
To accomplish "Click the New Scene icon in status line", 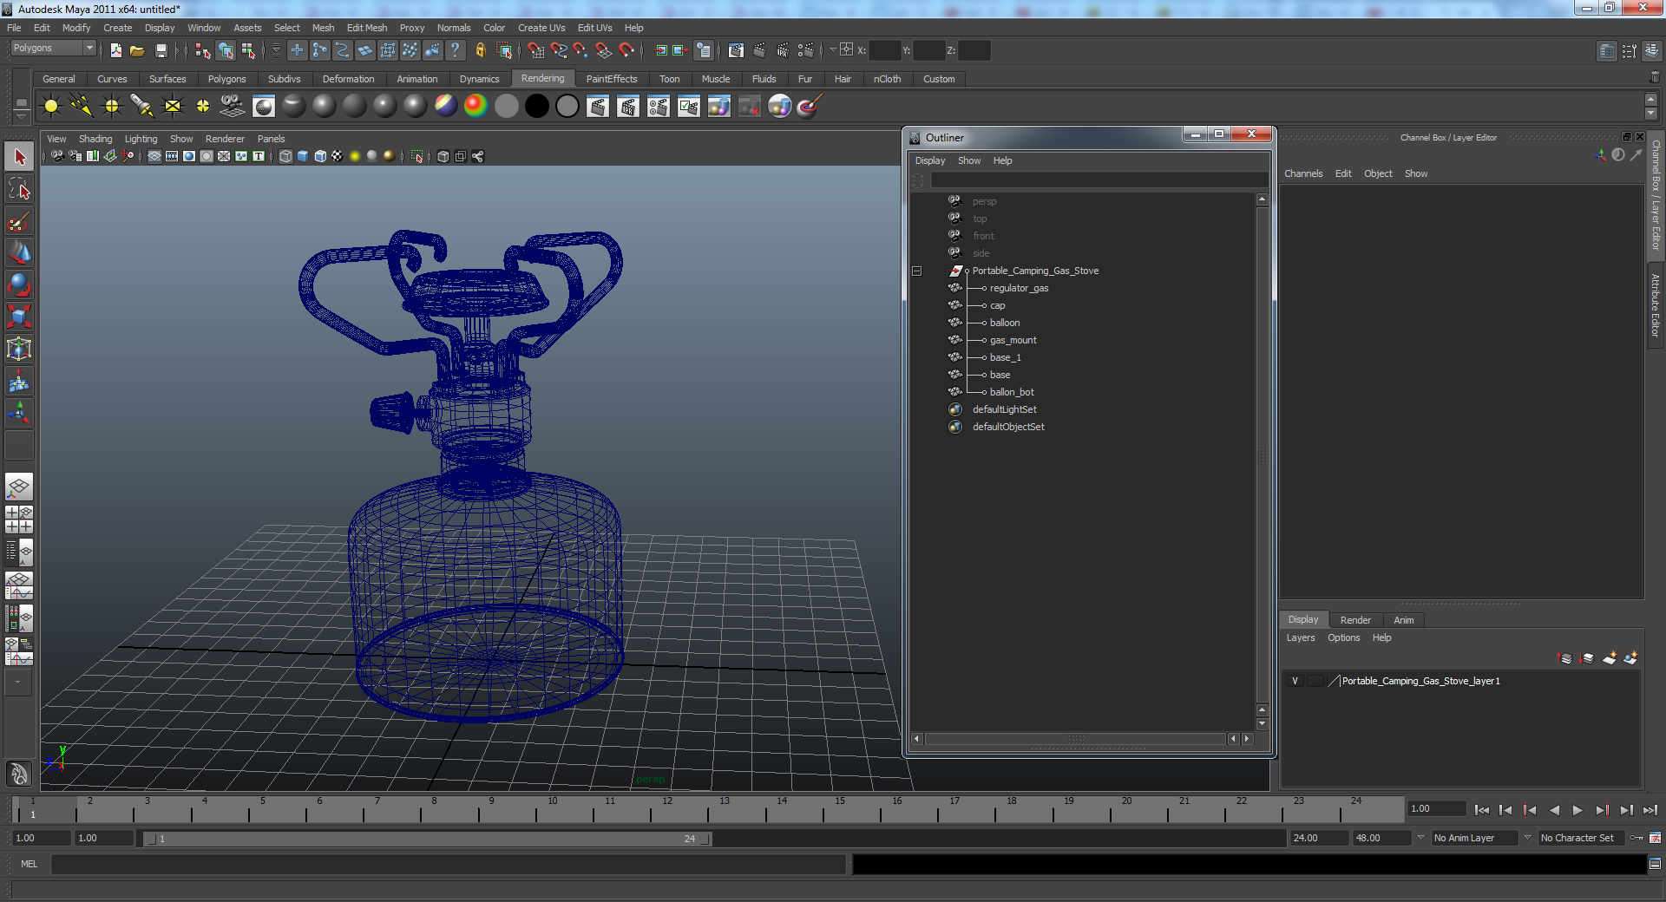I will coord(116,50).
